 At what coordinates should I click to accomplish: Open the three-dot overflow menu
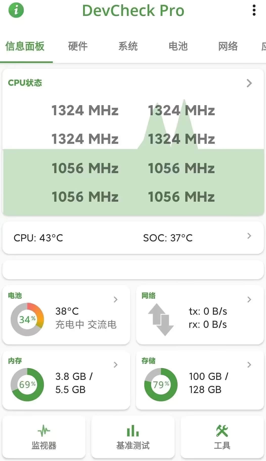pyautogui.click(x=254, y=10)
